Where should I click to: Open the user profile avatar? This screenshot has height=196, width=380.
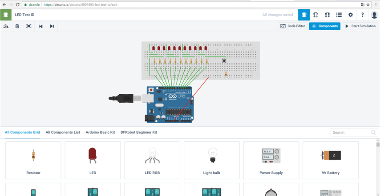click(x=374, y=15)
